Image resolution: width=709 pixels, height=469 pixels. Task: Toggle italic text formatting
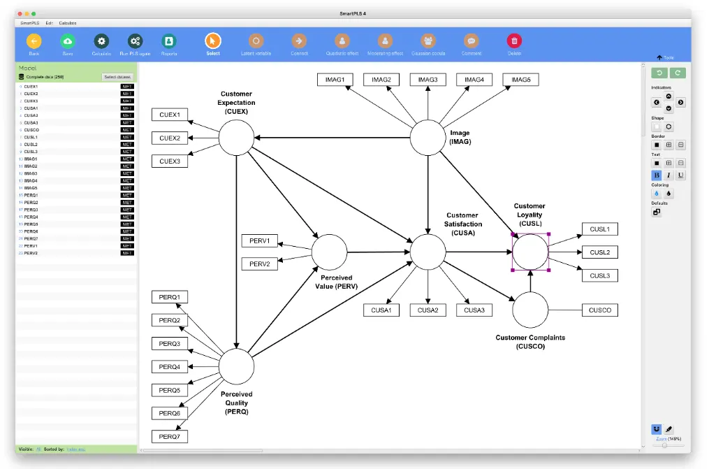coord(668,175)
